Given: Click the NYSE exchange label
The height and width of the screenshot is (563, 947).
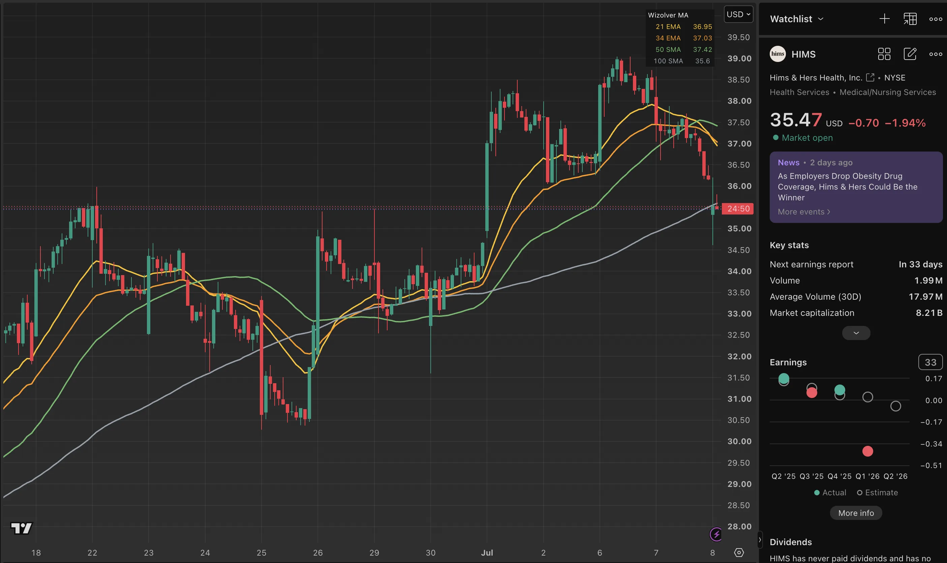Looking at the screenshot, I should click(895, 77).
